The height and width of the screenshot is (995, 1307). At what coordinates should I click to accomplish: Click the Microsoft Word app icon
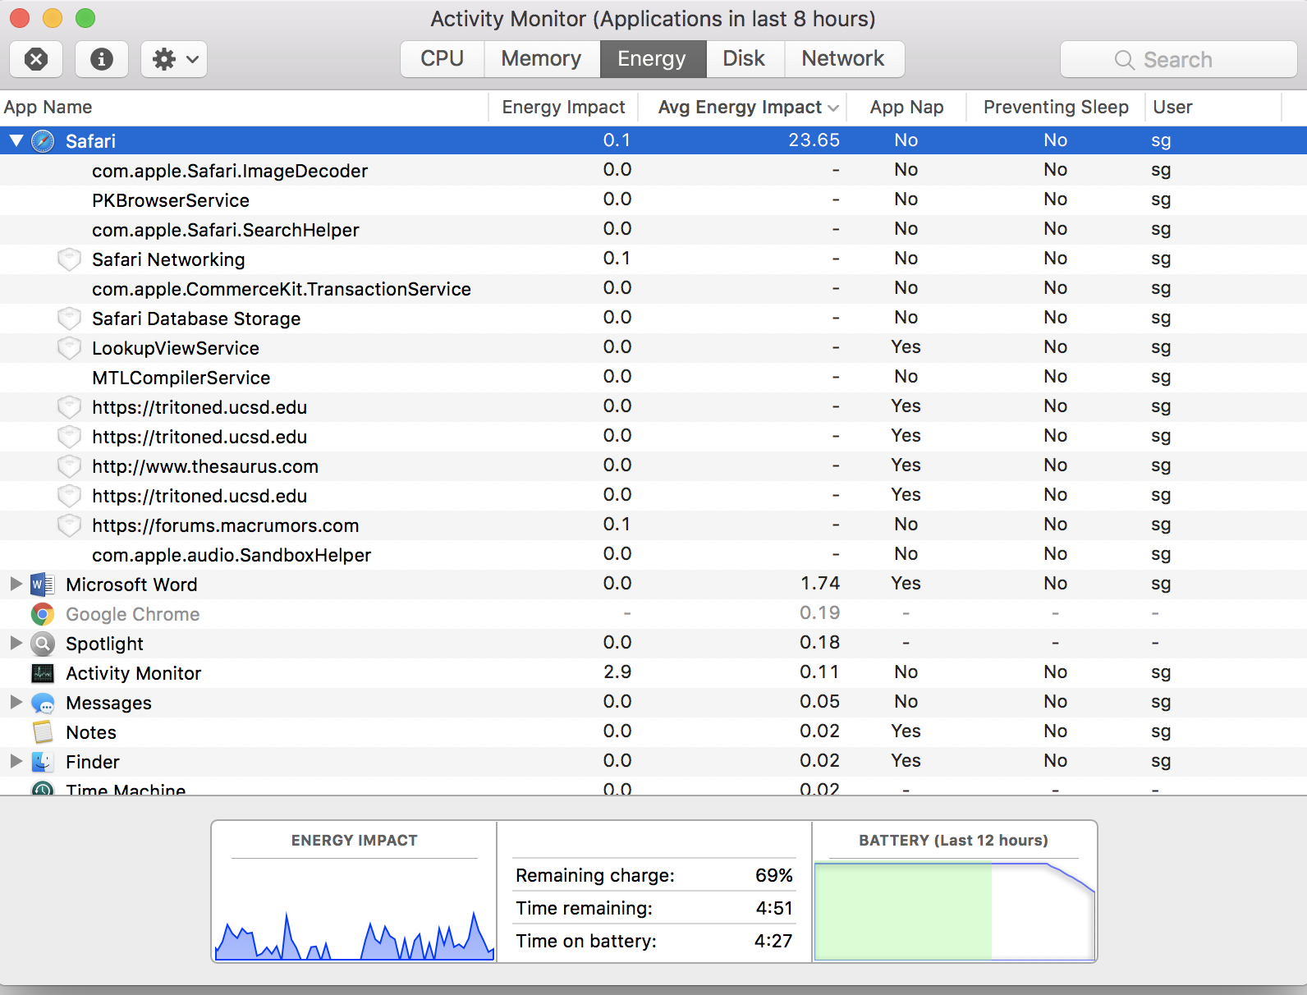[x=43, y=585]
